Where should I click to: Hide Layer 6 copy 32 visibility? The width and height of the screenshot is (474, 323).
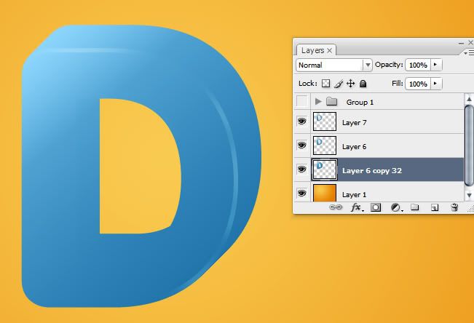click(301, 170)
